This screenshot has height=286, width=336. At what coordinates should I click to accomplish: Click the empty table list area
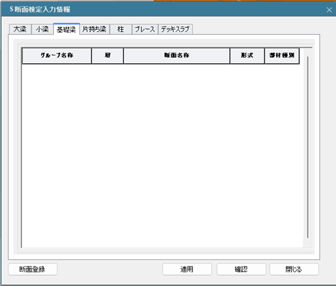click(x=162, y=155)
